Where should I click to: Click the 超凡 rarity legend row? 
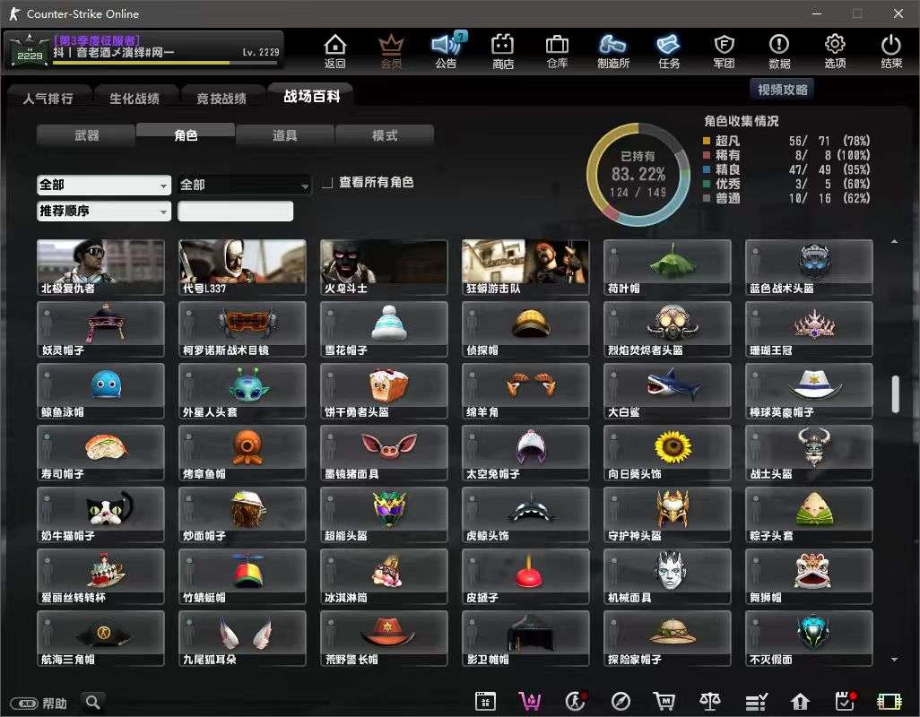tap(786, 141)
